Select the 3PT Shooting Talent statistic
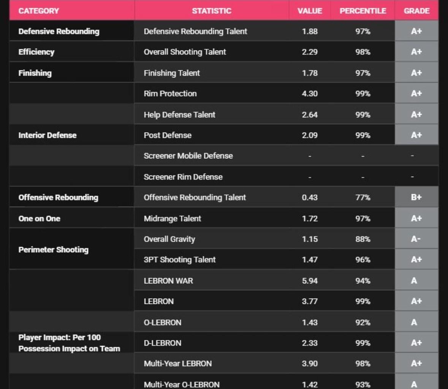The width and height of the screenshot is (448, 389). coord(179,260)
